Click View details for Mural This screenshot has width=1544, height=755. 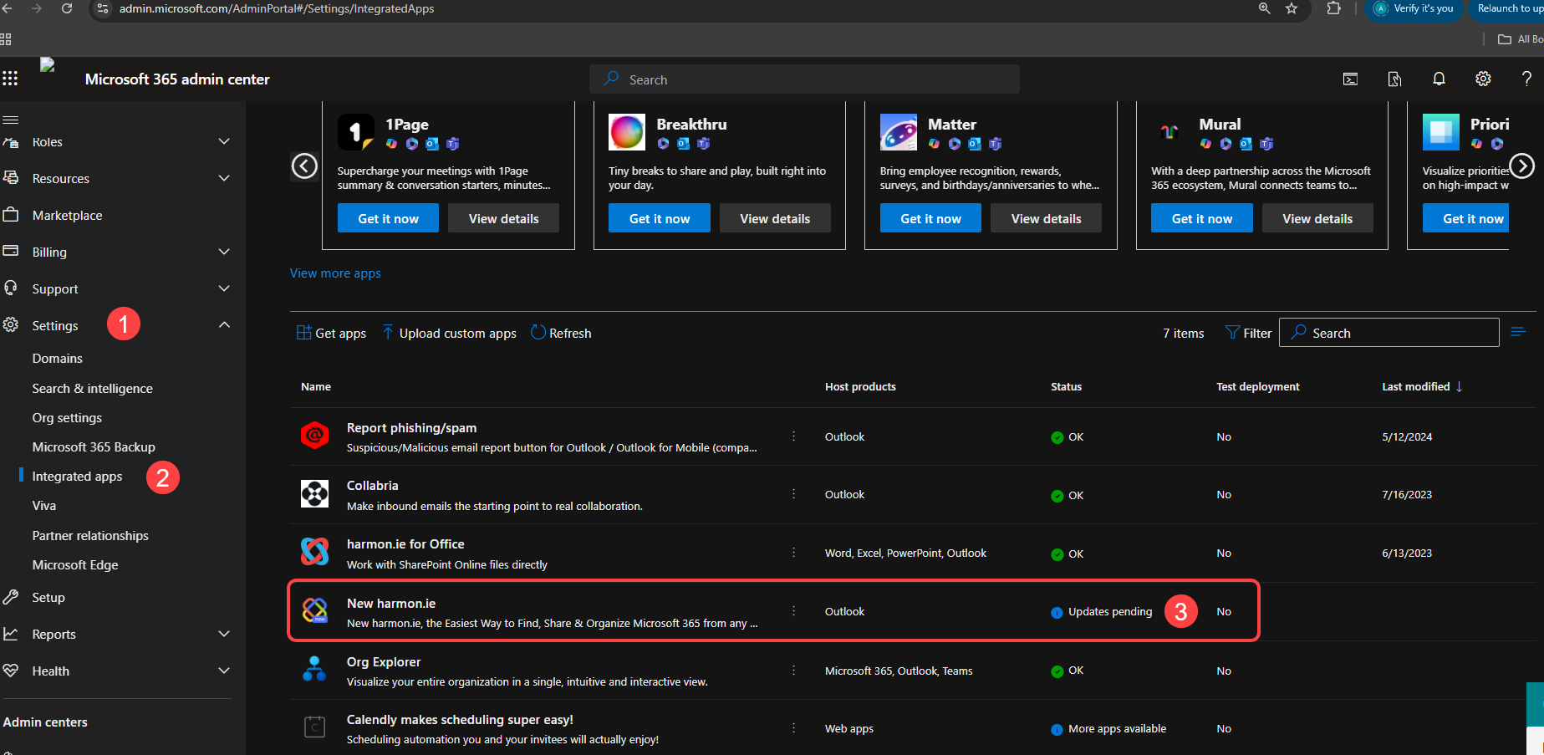click(x=1317, y=218)
